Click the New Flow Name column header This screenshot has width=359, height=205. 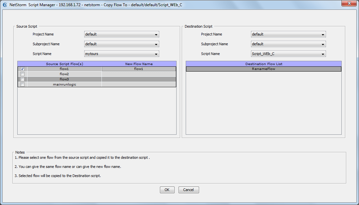tap(139, 64)
